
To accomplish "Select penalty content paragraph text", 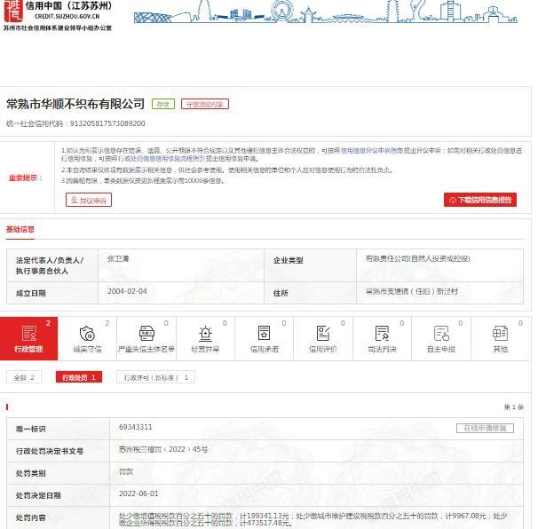I will tap(313, 519).
